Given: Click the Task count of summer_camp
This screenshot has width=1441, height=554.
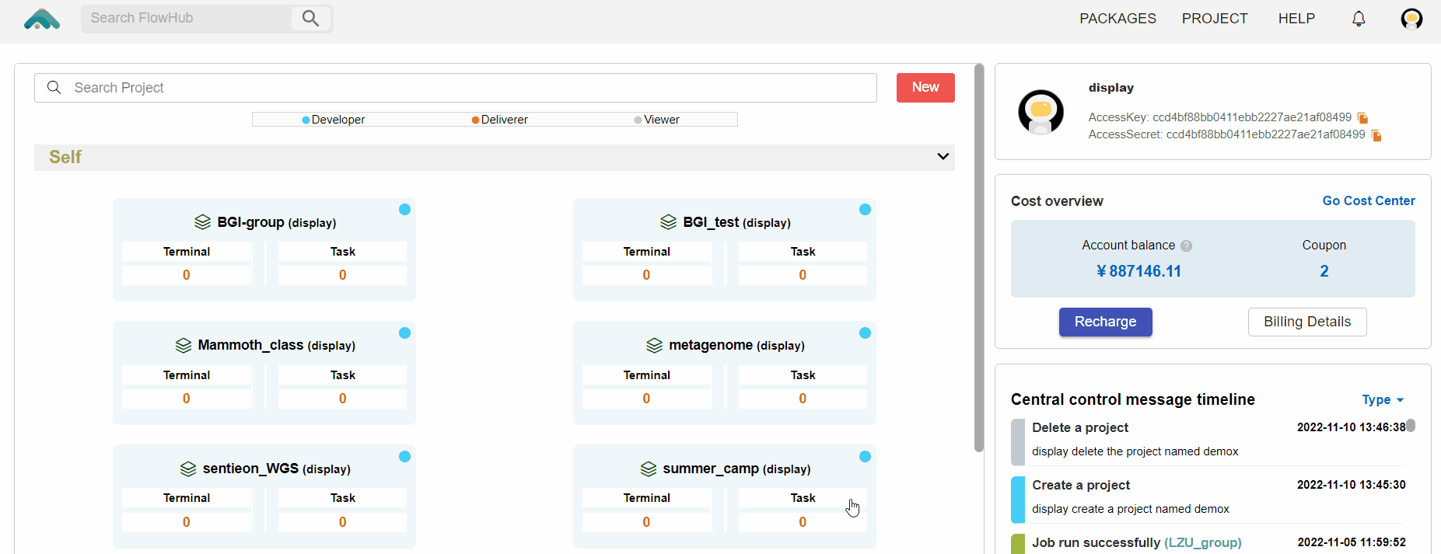Looking at the screenshot, I should [803, 522].
